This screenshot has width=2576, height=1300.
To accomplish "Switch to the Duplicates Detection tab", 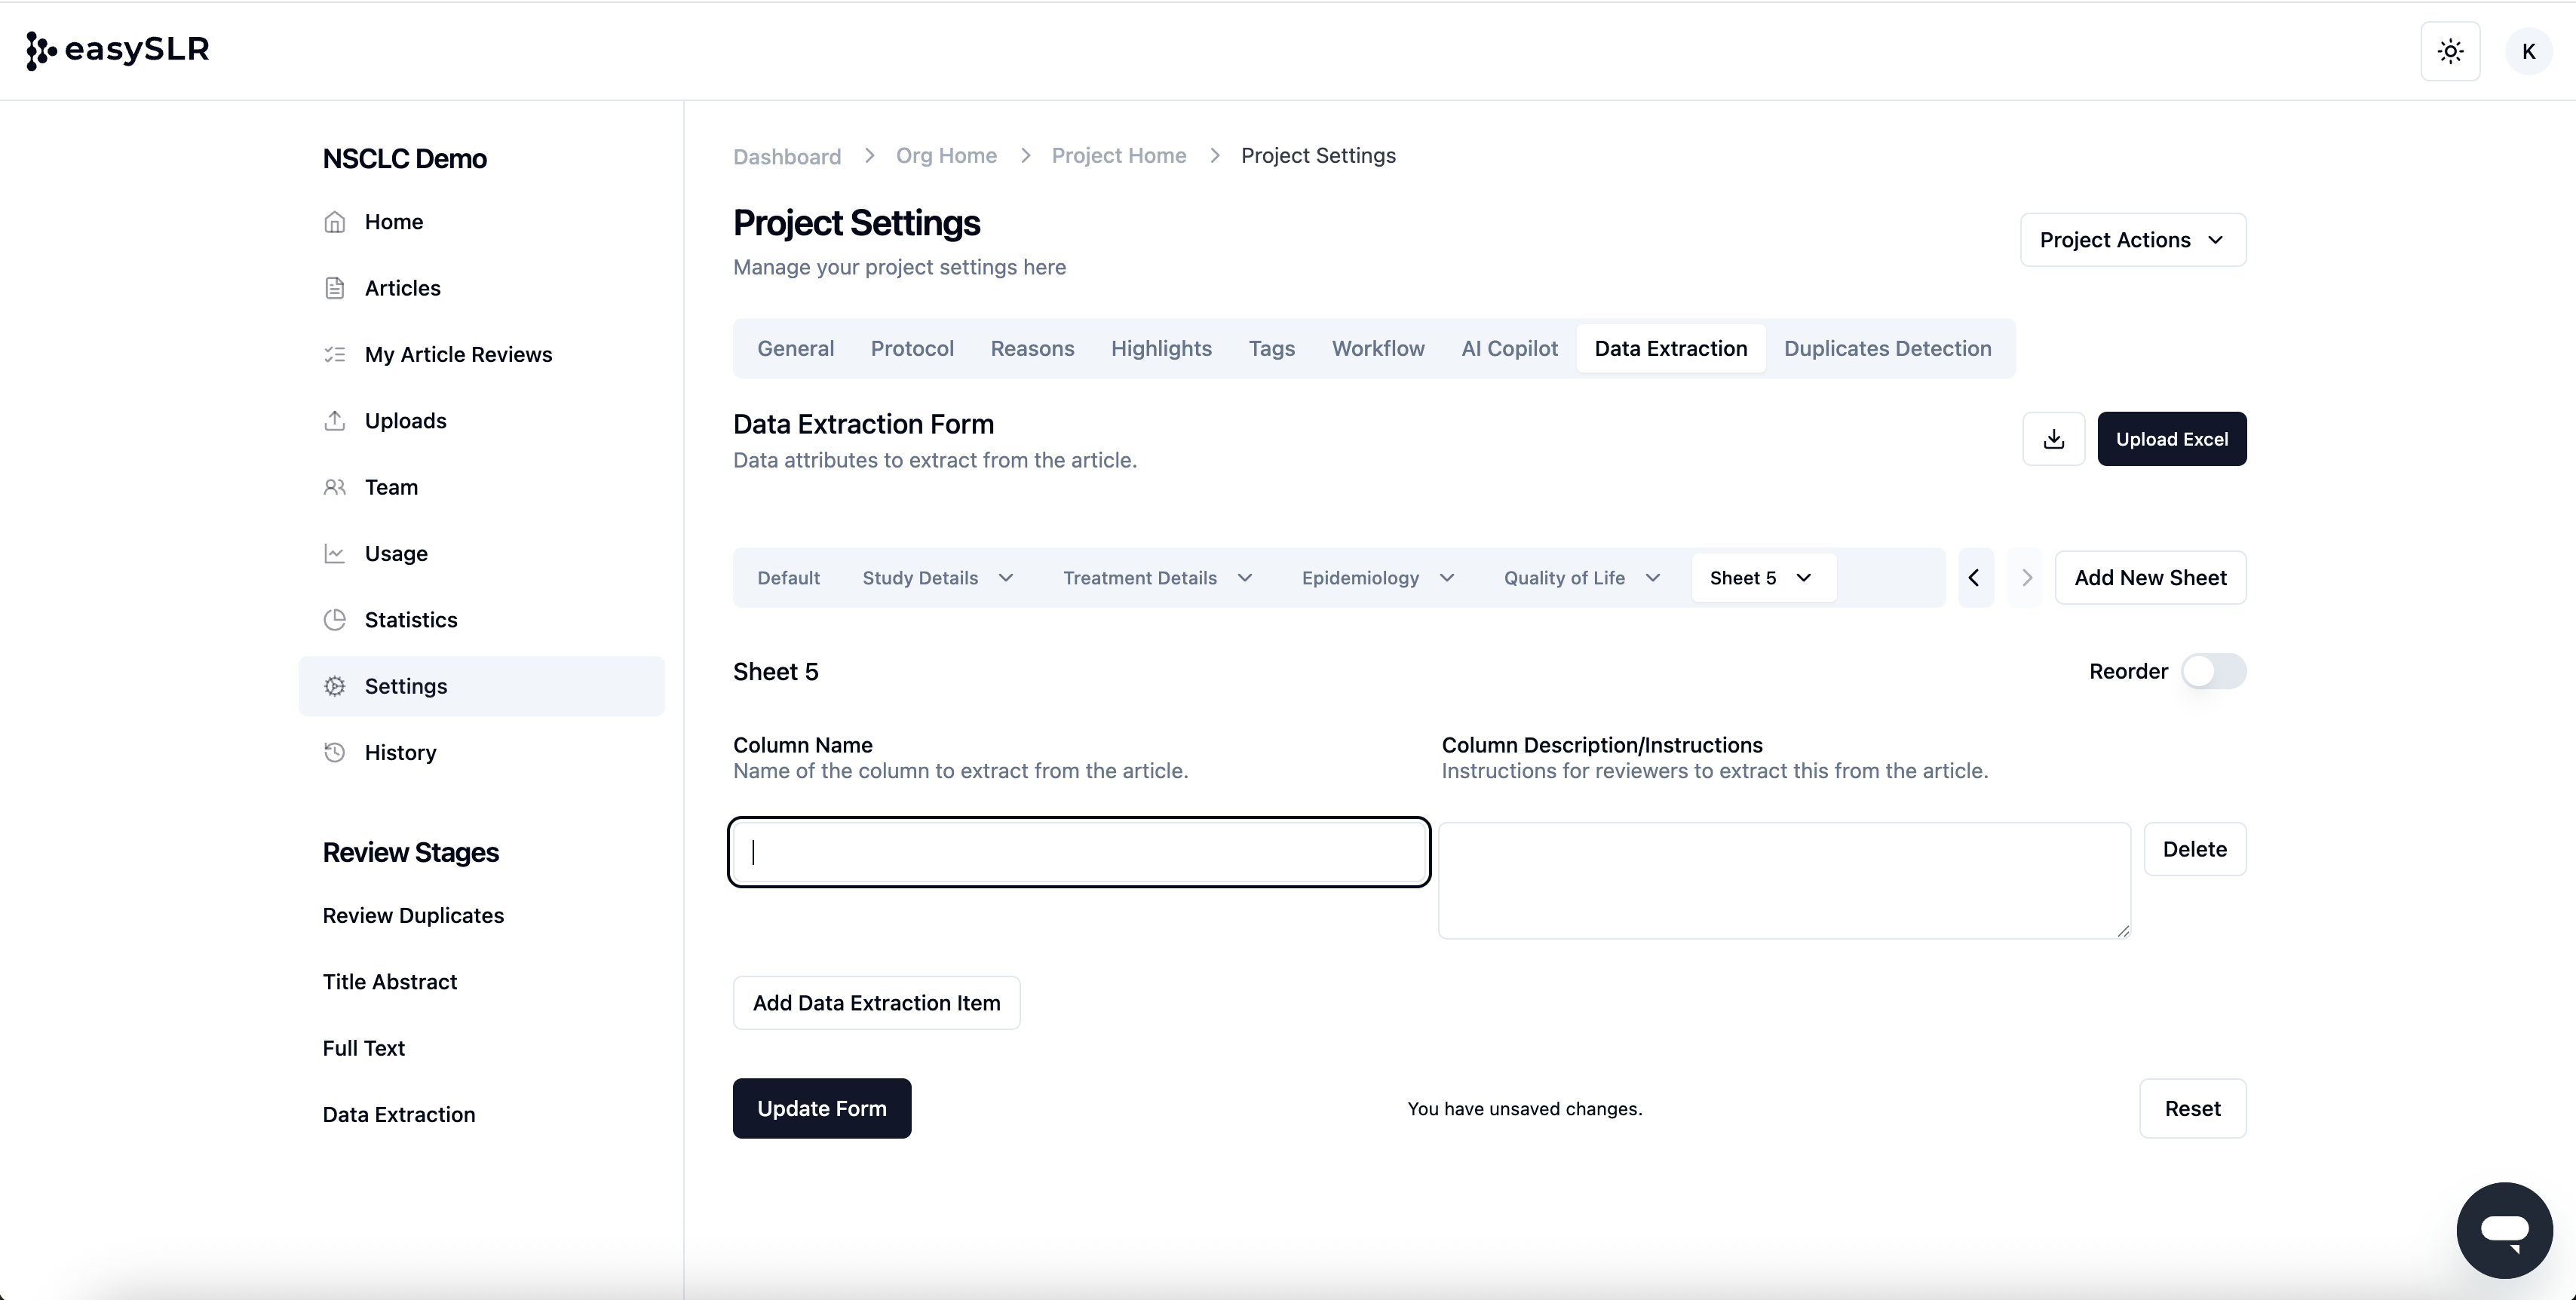I will [x=1887, y=348].
